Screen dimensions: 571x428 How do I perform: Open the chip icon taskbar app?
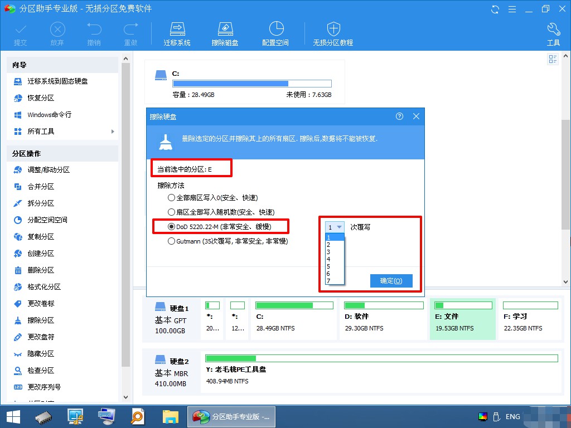point(43,417)
